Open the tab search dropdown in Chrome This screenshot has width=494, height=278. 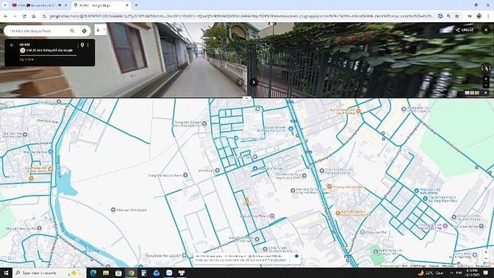[x=5, y=5]
